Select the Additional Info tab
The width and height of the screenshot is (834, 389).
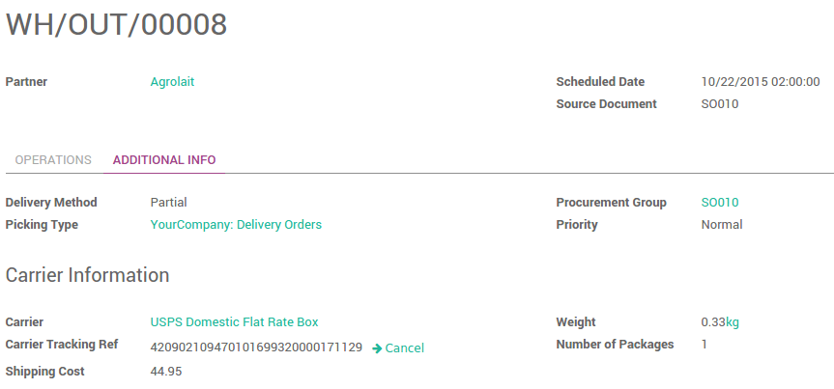click(x=164, y=160)
